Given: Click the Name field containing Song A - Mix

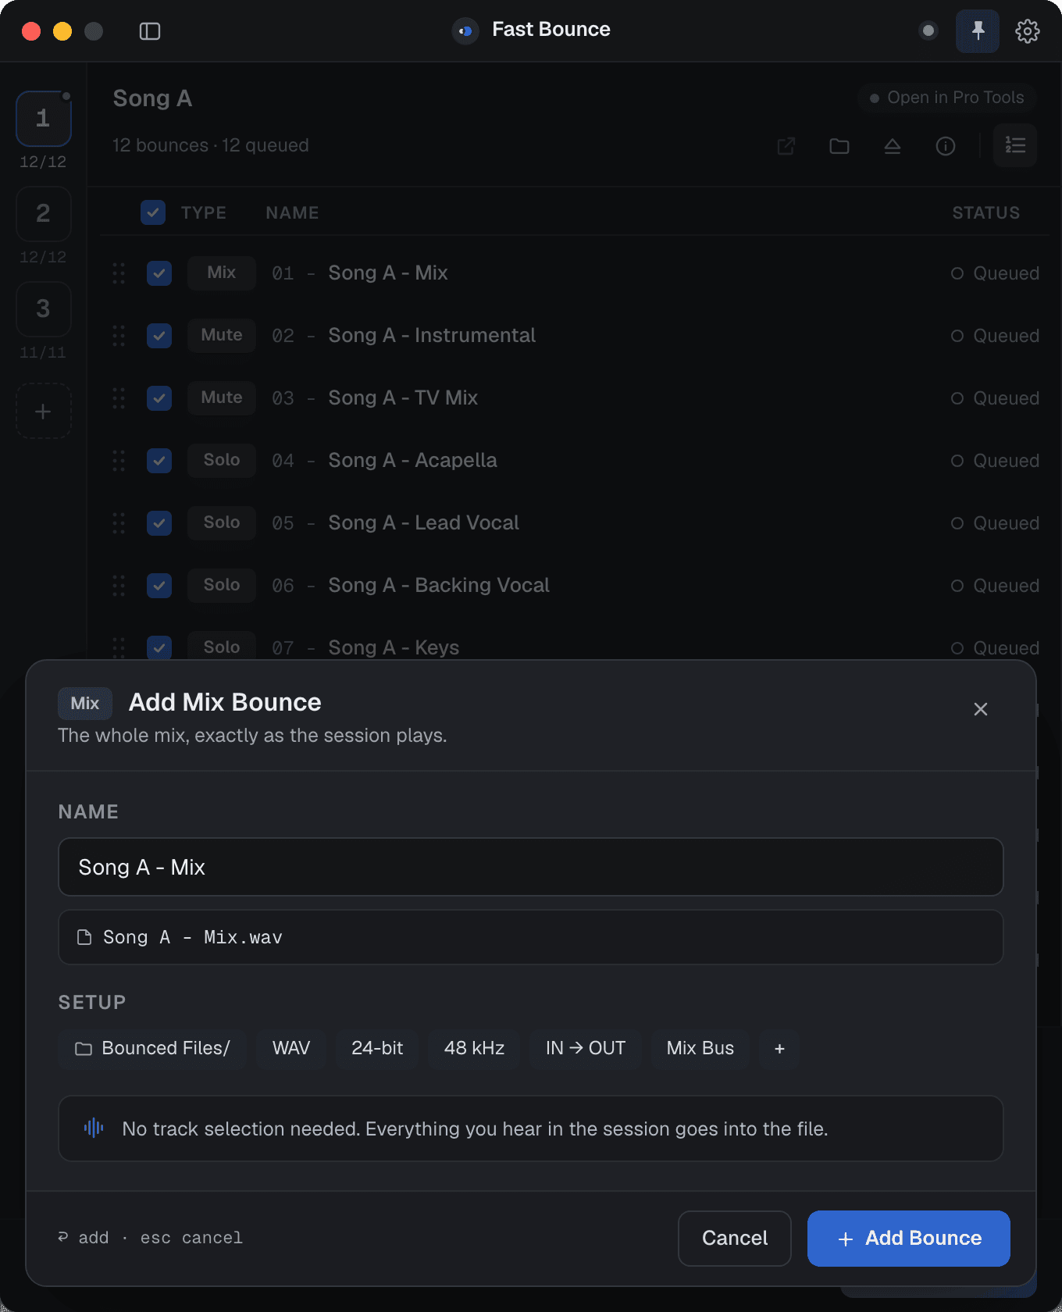Looking at the screenshot, I should tap(531, 867).
